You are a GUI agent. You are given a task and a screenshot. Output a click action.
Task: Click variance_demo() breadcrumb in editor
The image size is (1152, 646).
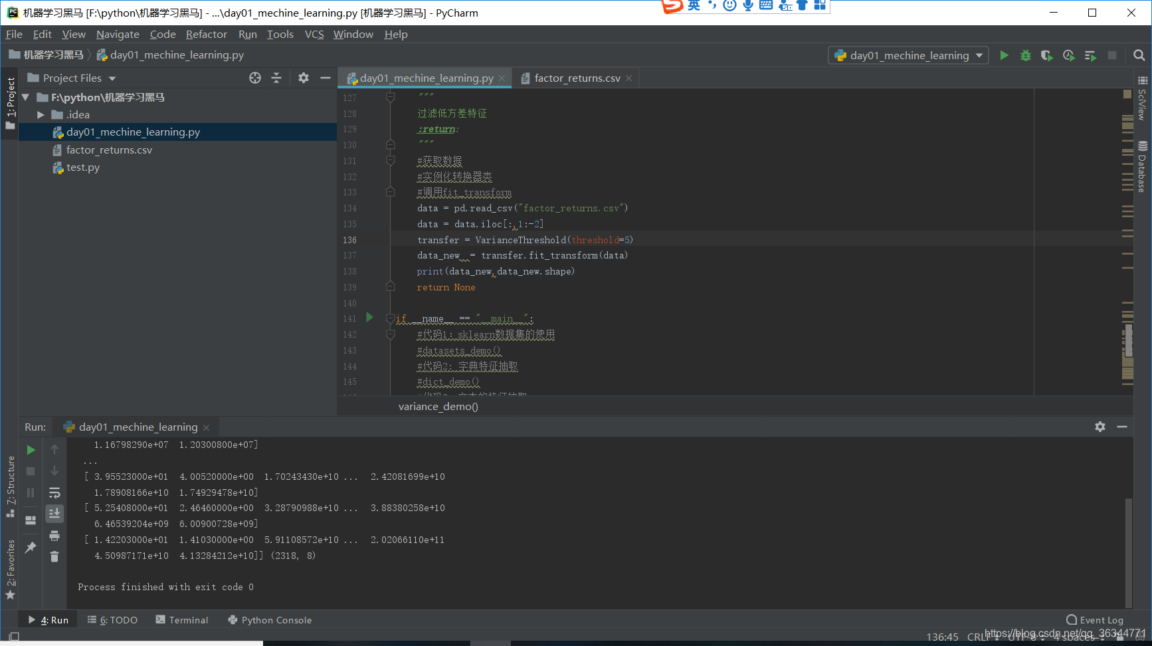tap(438, 407)
